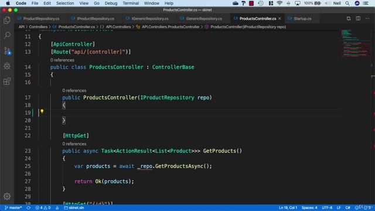Click the C# language mode status item

(347, 207)
